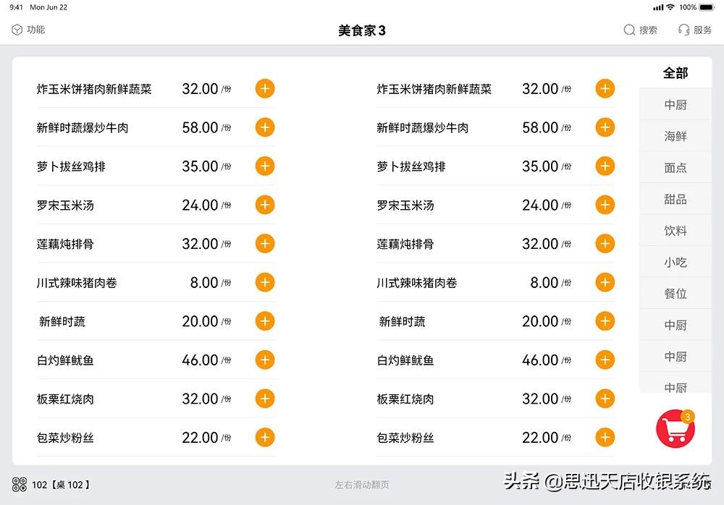Click the search magnifier icon
The height and width of the screenshot is (505, 724).
629,30
